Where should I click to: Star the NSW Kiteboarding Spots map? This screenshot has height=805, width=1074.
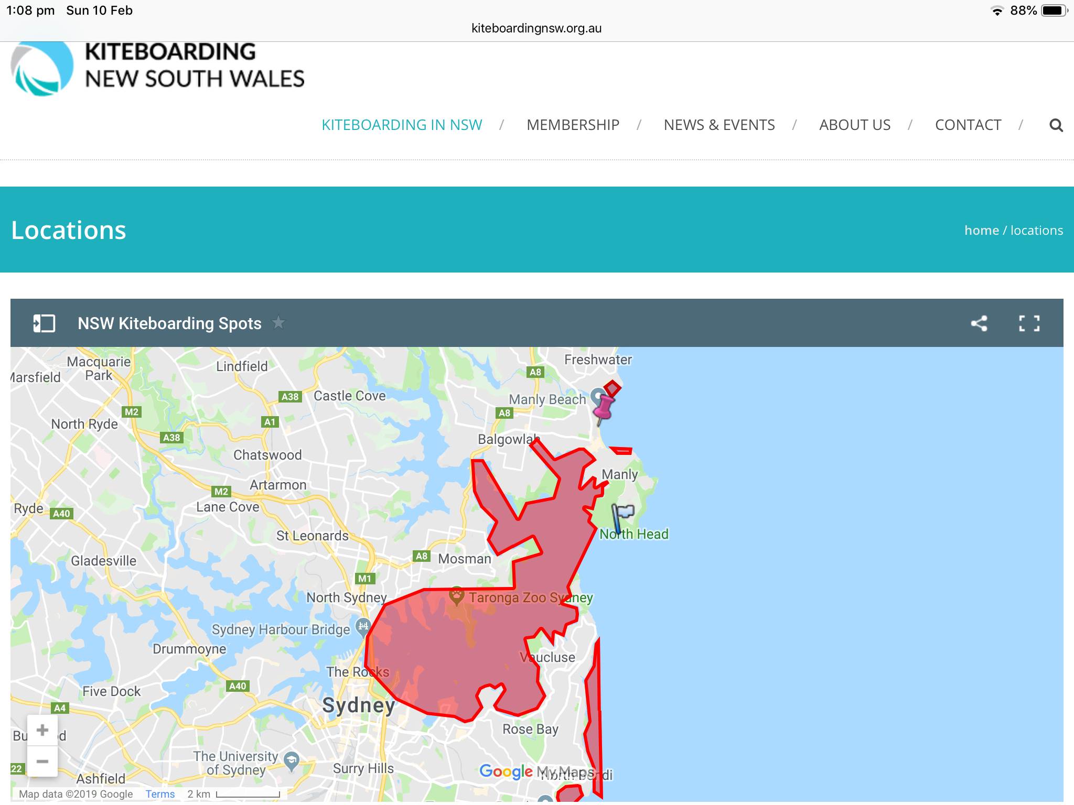pyautogui.click(x=278, y=323)
